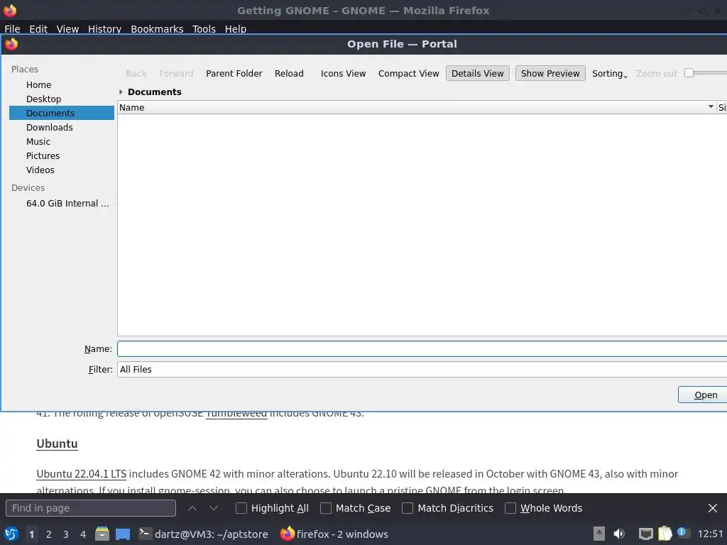Open the application launcher menu in the taskbar
Screen dimensions: 727x545
11,534
